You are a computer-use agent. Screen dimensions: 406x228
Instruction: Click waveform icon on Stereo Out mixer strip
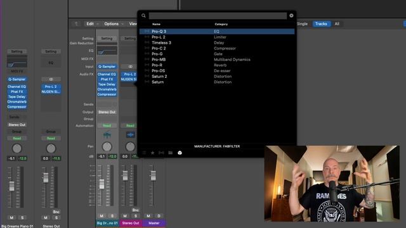[x=130, y=135]
